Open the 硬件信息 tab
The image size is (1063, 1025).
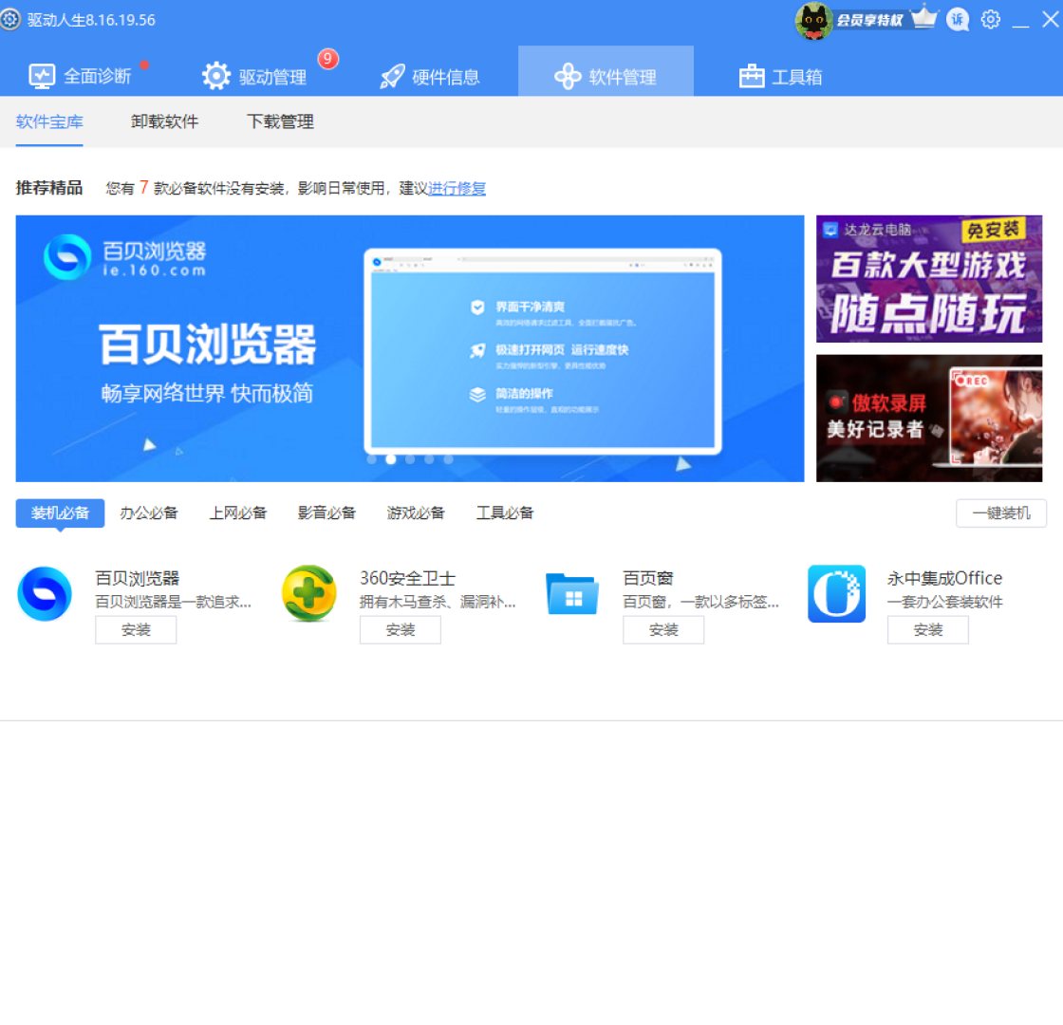(x=430, y=76)
